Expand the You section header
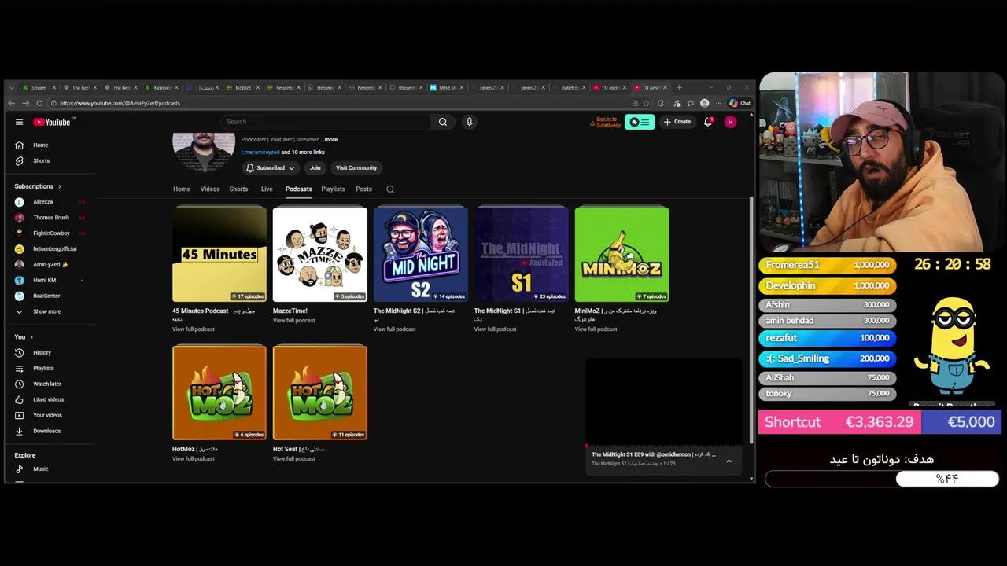Screen dimensions: 1007x566 (24, 337)
